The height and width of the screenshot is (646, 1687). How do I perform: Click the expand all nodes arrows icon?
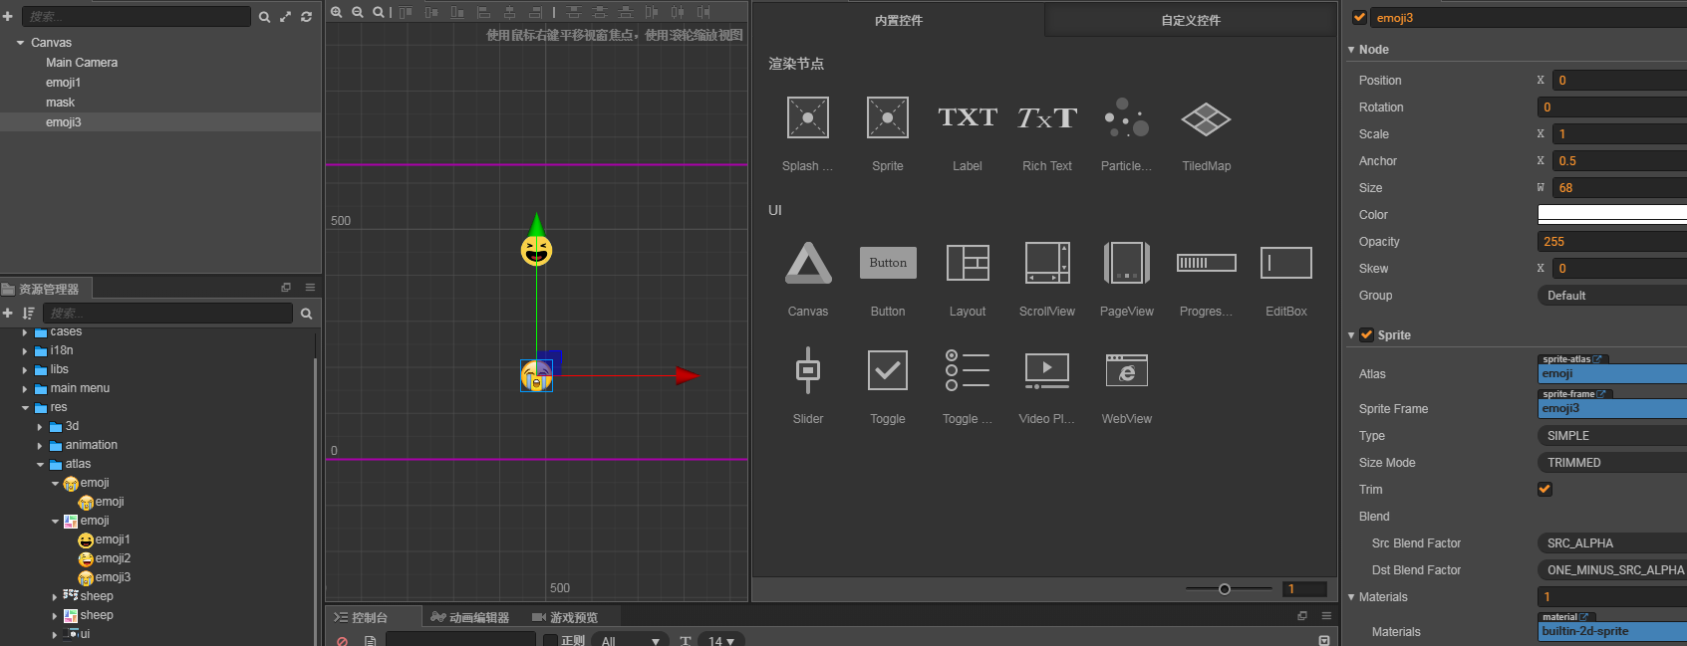[x=285, y=17]
